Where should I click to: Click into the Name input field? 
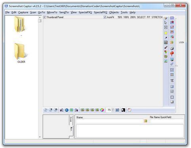coord(110,121)
